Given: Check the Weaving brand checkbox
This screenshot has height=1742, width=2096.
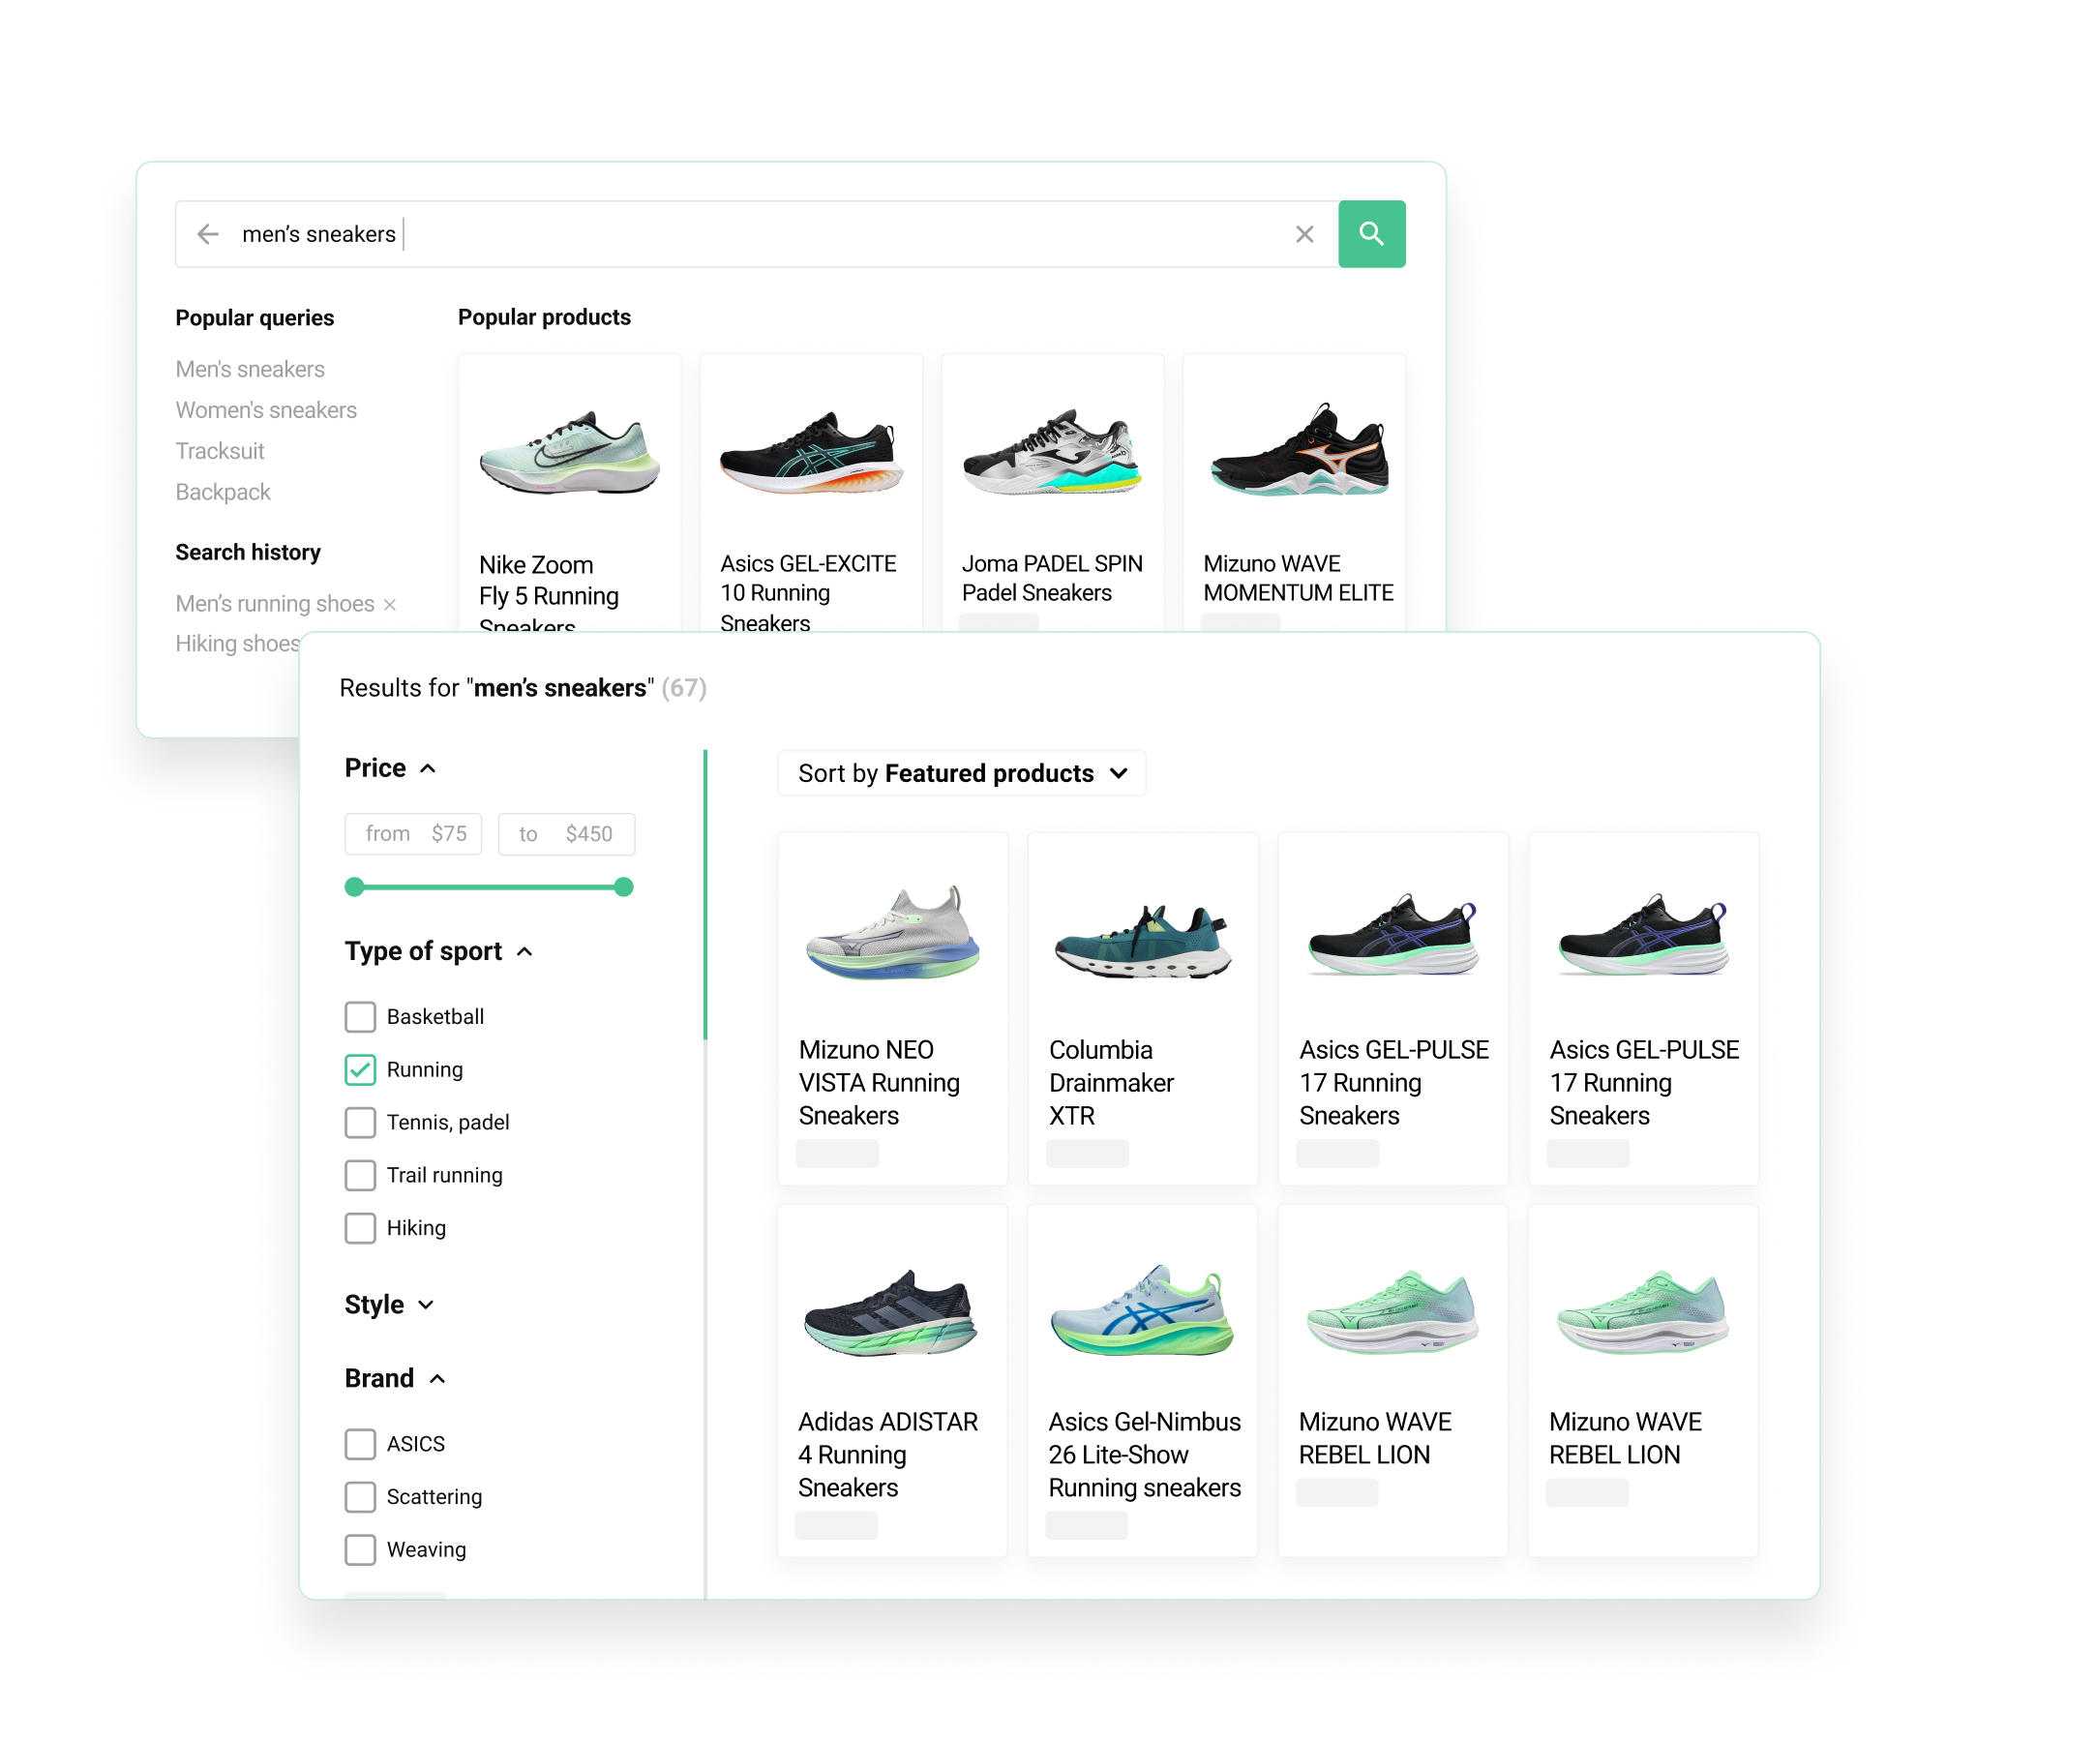Looking at the screenshot, I should (360, 1550).
